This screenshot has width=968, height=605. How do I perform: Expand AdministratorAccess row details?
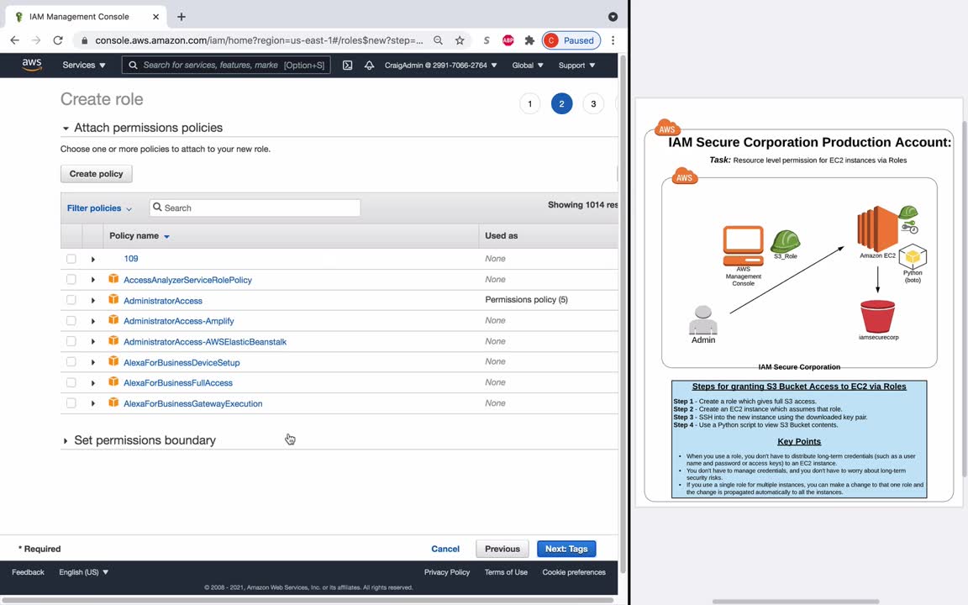[x=93, y=301]
